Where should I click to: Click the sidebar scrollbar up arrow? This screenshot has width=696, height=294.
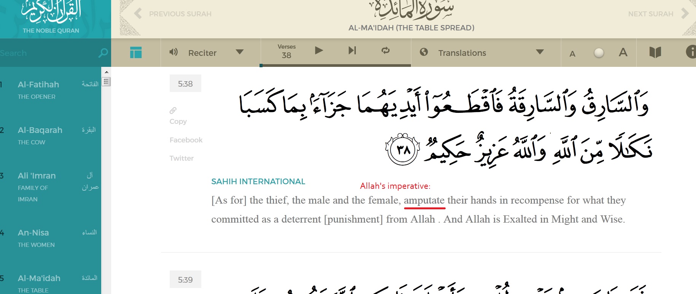point(106,72)
